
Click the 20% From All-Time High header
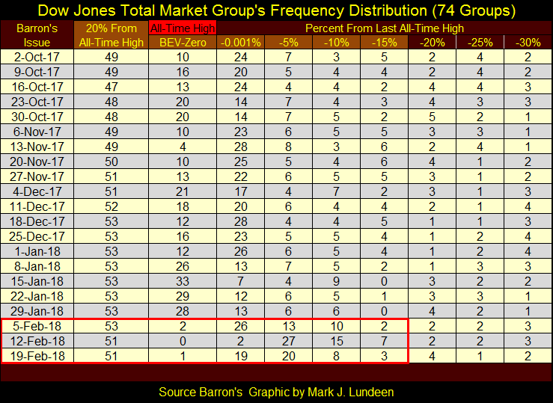coord(111,35)
